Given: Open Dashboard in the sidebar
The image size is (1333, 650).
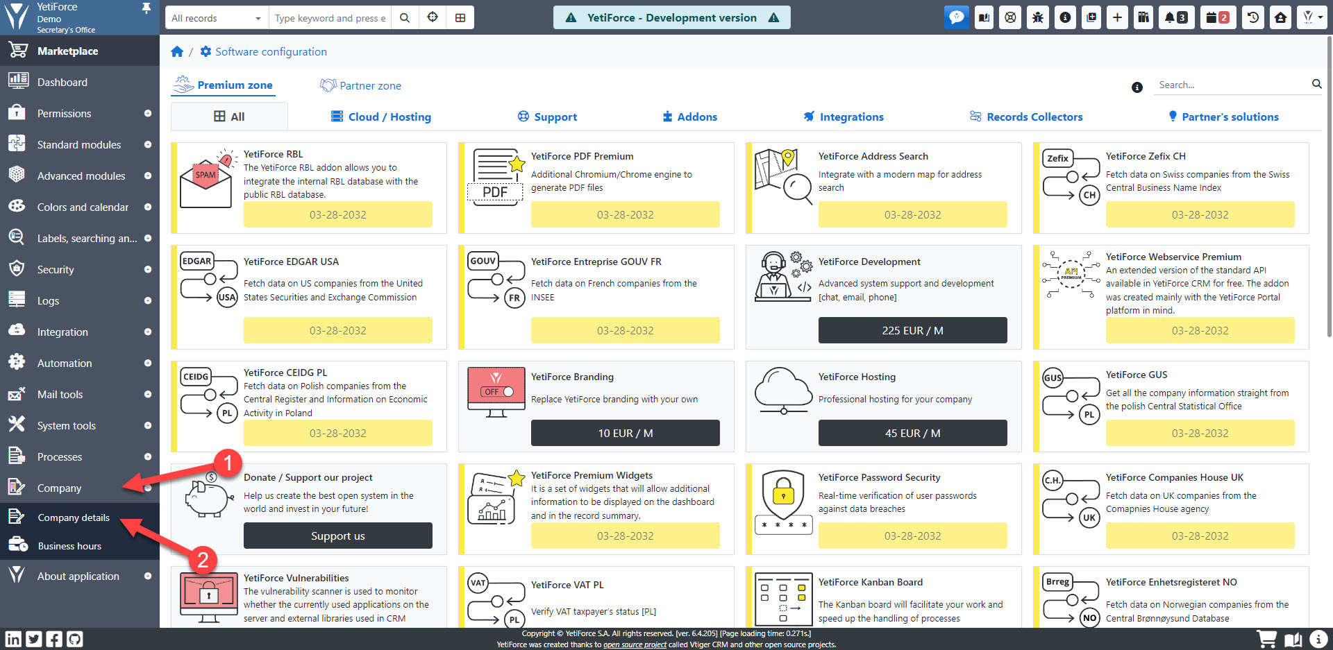Looking at the screenshot, I should pyautogui.click(x=80, y=83).
